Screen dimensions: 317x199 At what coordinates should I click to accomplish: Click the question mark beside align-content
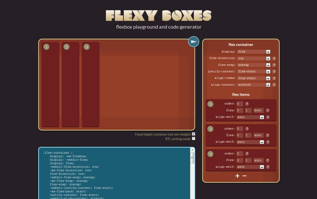[273, 85]
